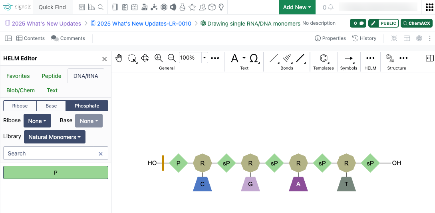Pick the Omega symbol text tool
This screenshot has height=213, width=435.
(254, 58)
